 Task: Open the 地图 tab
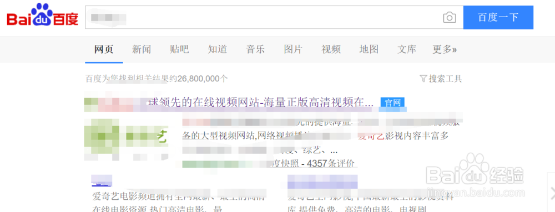pos(369,49)
